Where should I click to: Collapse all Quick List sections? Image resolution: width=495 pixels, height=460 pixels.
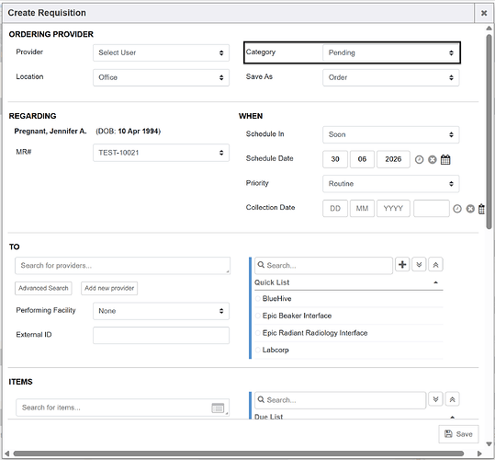(435, 265)
